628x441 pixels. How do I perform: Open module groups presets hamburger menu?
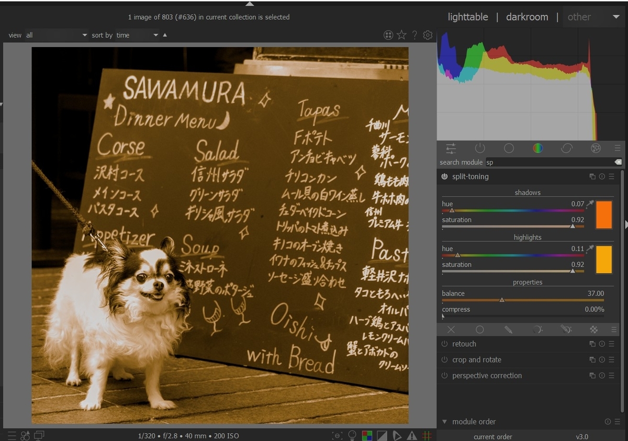tap(618, 148)
